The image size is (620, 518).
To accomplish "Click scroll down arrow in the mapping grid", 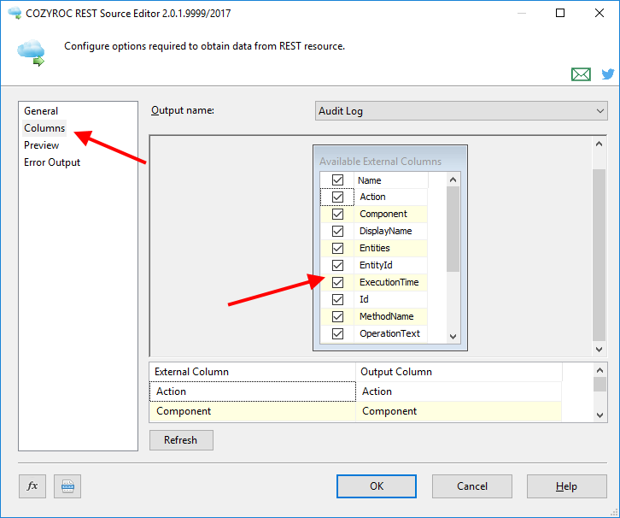I will tap(600, 415).
